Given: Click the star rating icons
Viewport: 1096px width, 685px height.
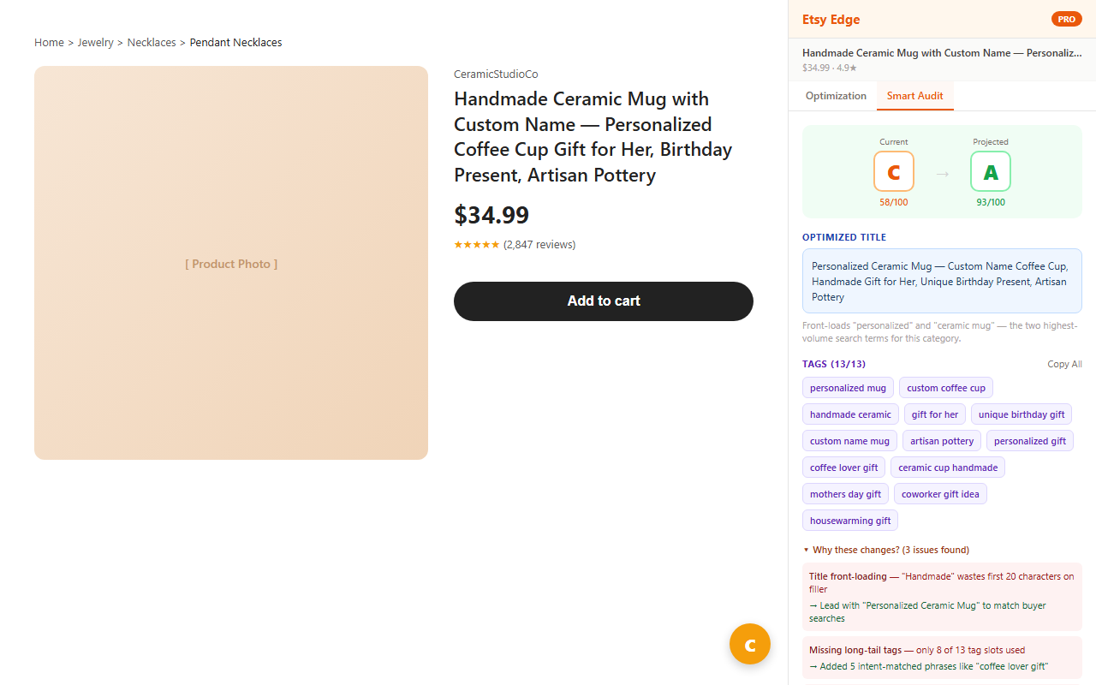Looking at the screenshot, I should [477, 245].
